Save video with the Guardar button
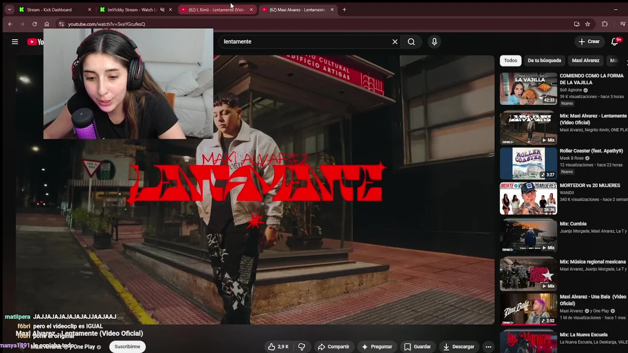This screenshot has width=628, height=353. click(x=418, y=347)
